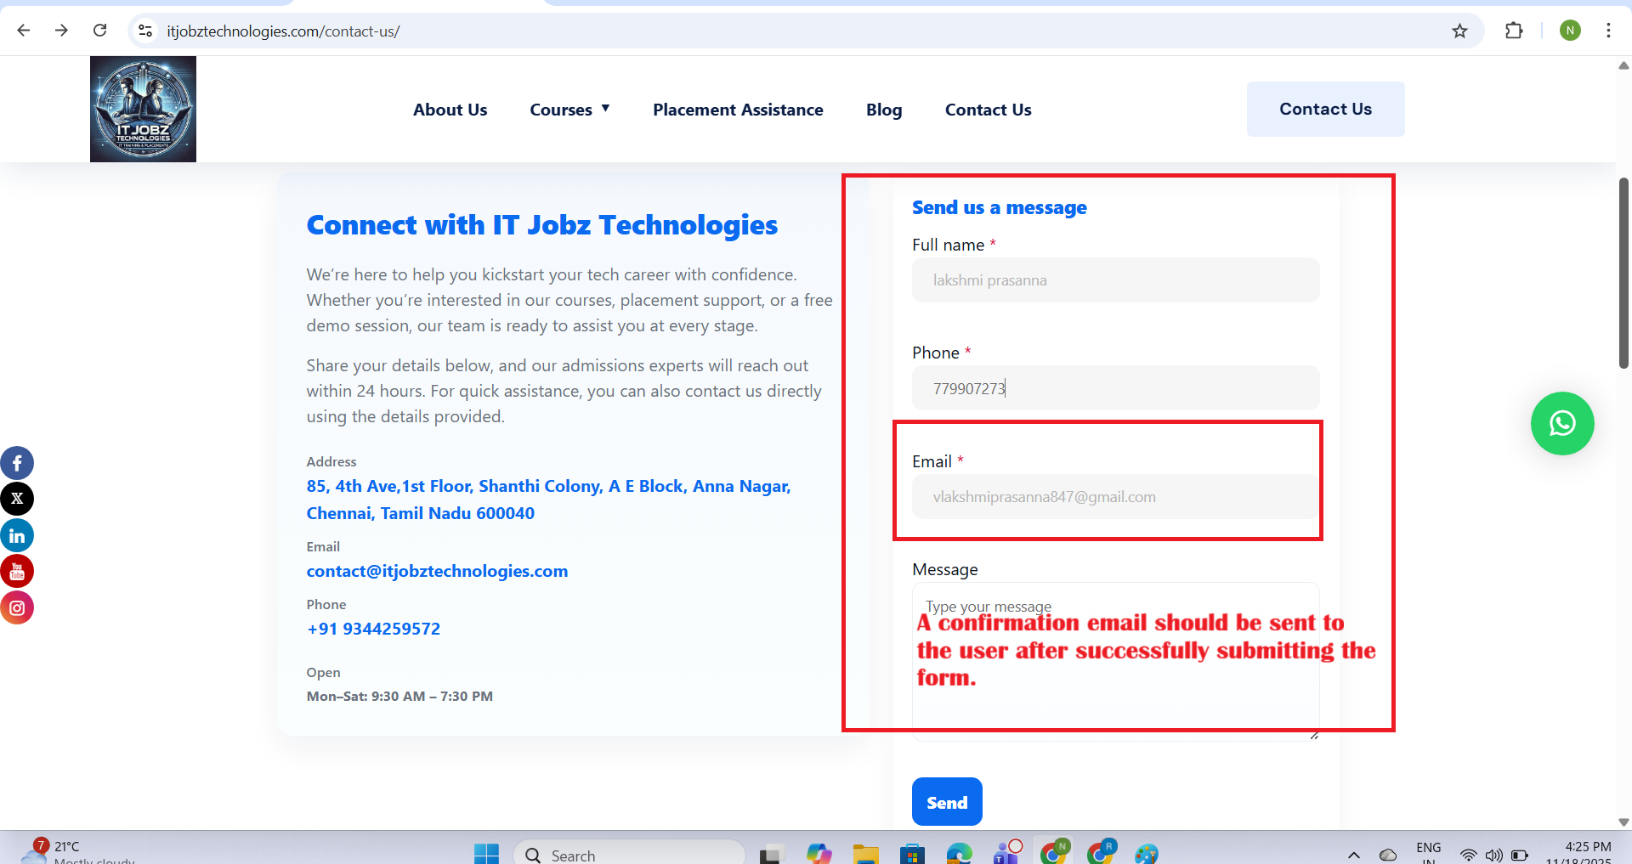Open the LinkedIn sidebar icon

(17, 536)
